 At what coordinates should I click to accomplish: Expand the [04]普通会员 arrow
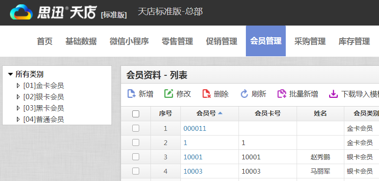point(18,119)
